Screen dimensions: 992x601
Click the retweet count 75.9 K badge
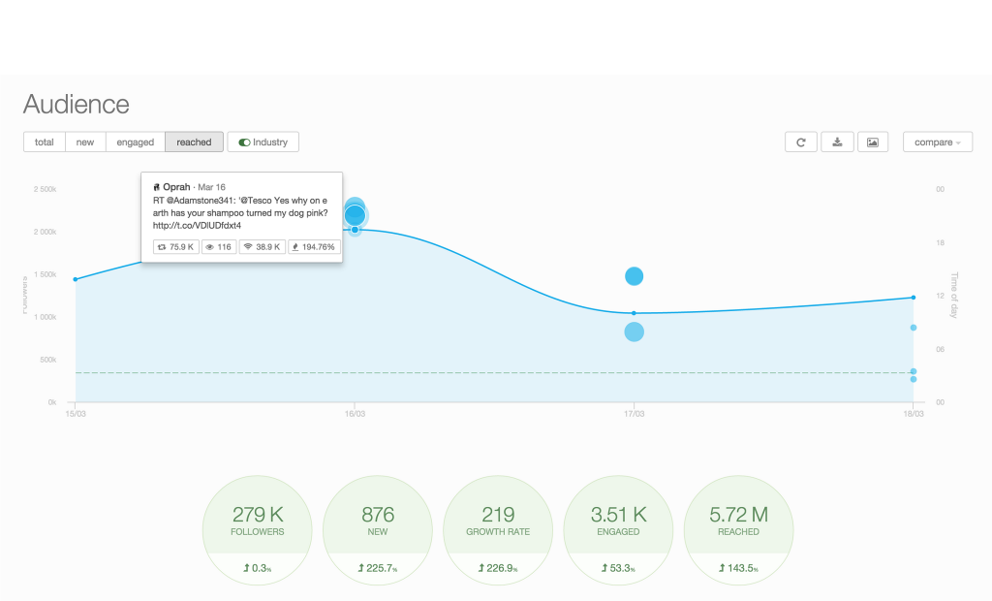176,247
